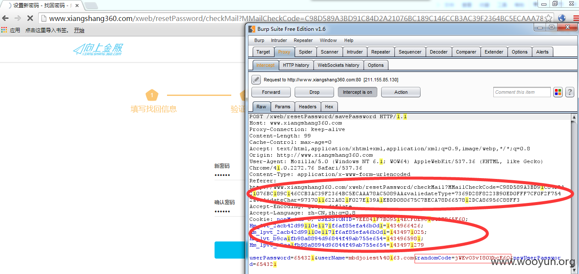Click the blue submit button on the page
Screen dimensions: 579x274
pos(230,250)
